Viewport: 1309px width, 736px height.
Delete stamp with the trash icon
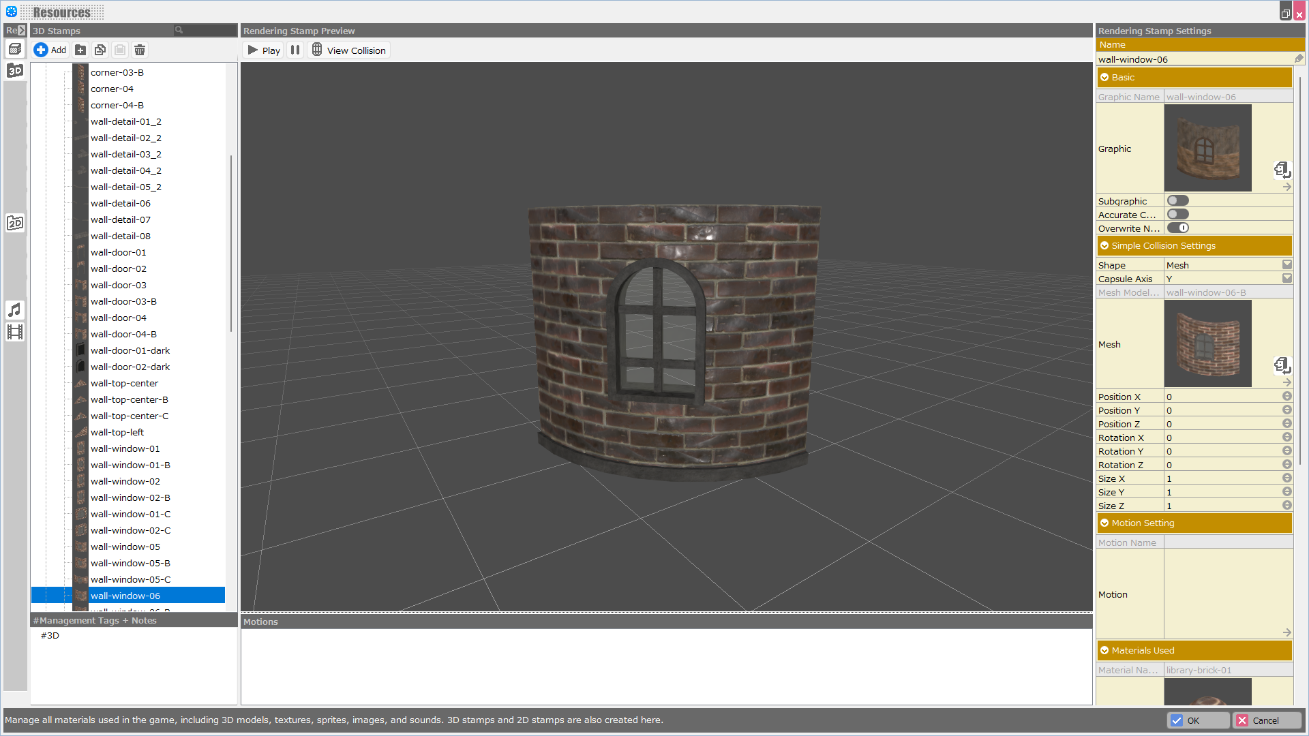coord(140,50)
